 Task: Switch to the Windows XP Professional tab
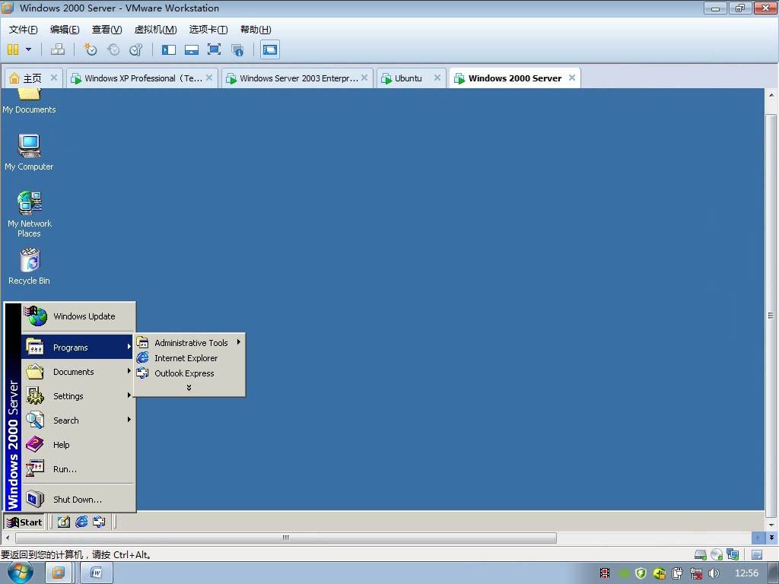pos(142,78)
